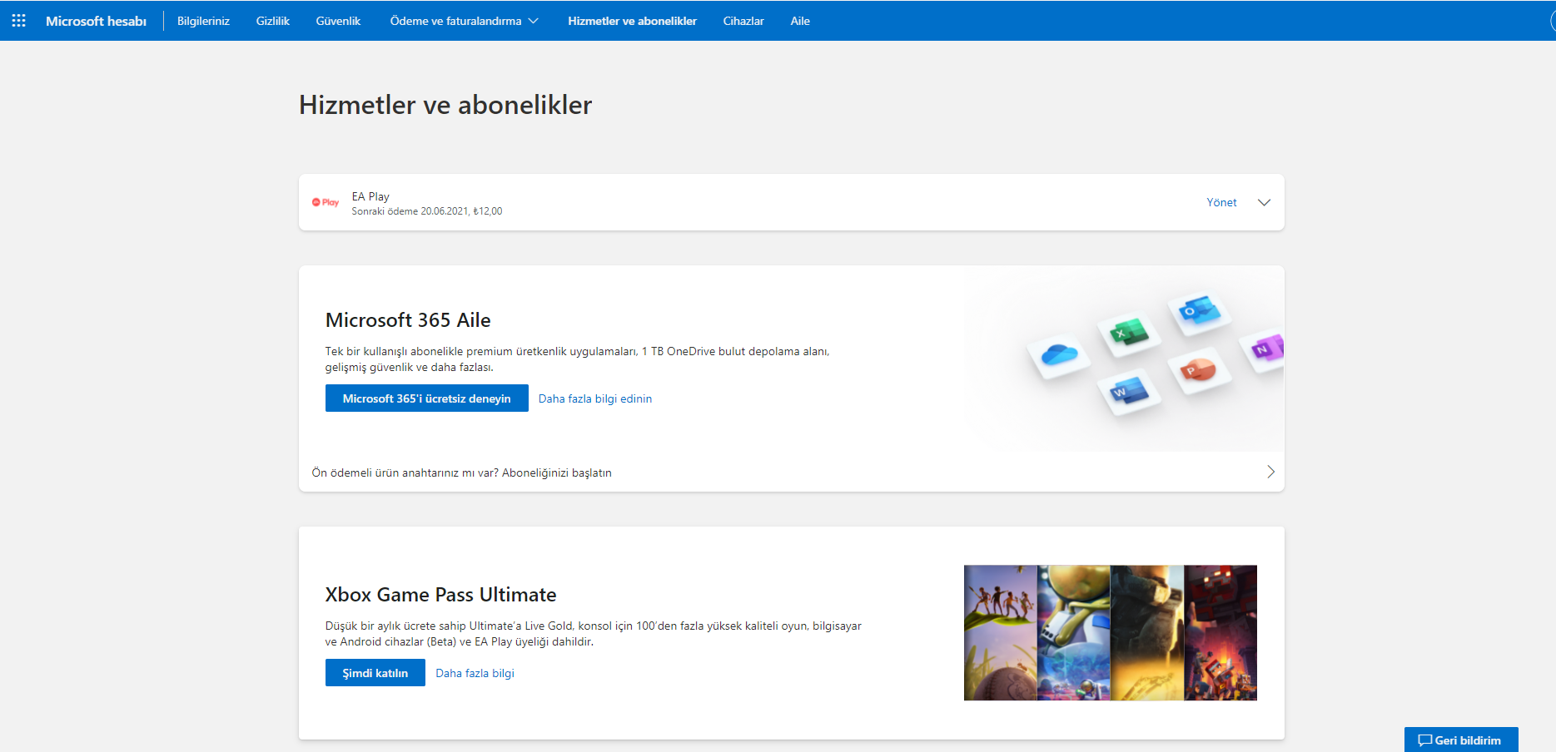
Task: Click the 'Ön ödemeli ürün anahtarınız mı var?' text
Action: coord(405,472)
